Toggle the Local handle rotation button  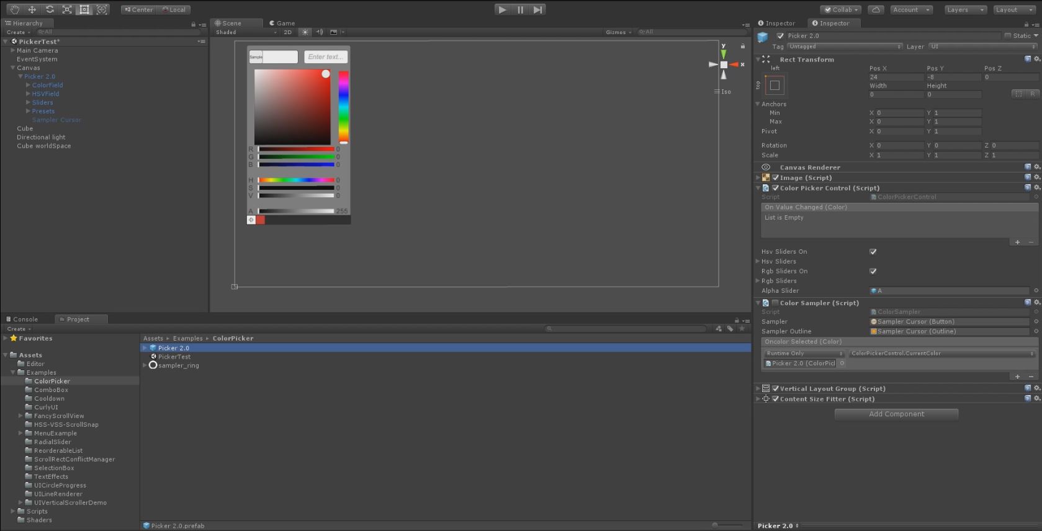coord(174,9)
